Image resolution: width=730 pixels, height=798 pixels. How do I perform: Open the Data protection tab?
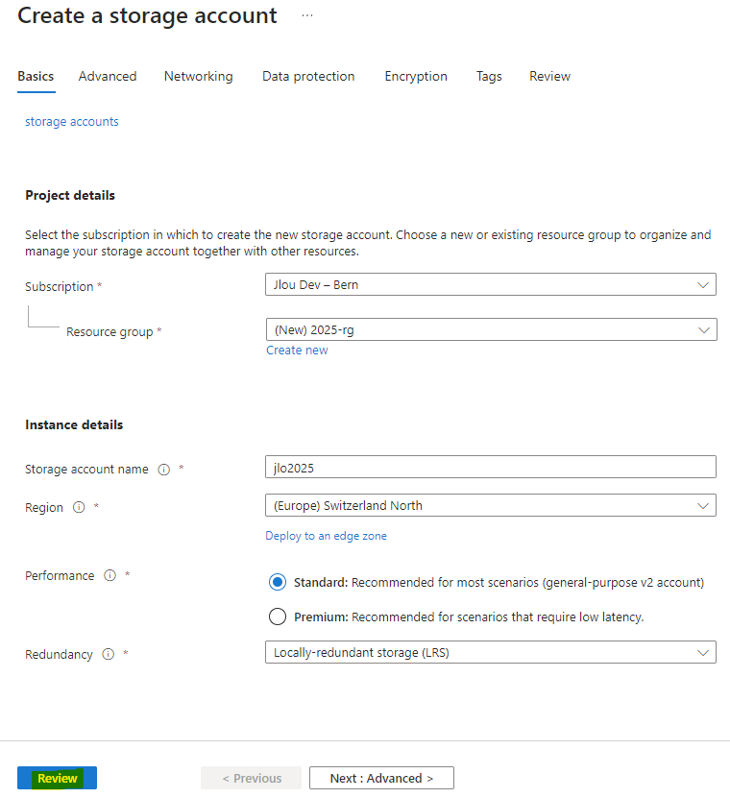point(308,76)
